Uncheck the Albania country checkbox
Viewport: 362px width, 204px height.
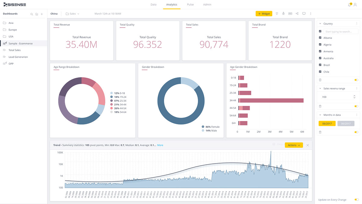[320, 37]
